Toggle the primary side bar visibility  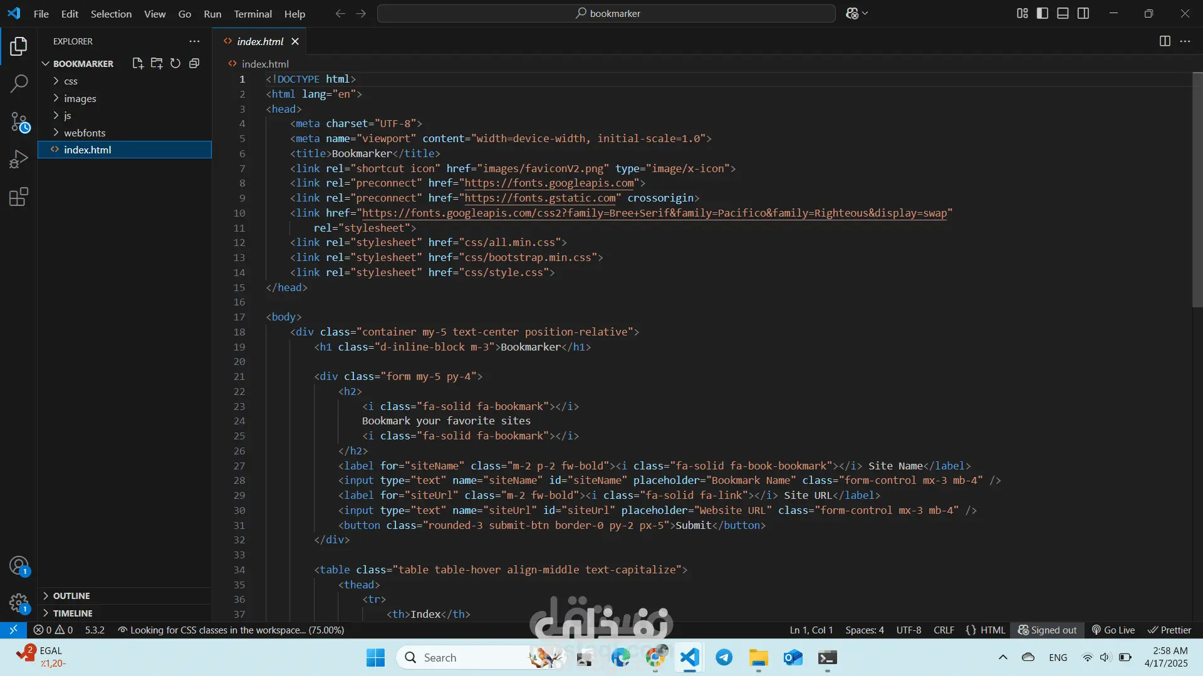pyautogui.click(x=1043, y=13)
